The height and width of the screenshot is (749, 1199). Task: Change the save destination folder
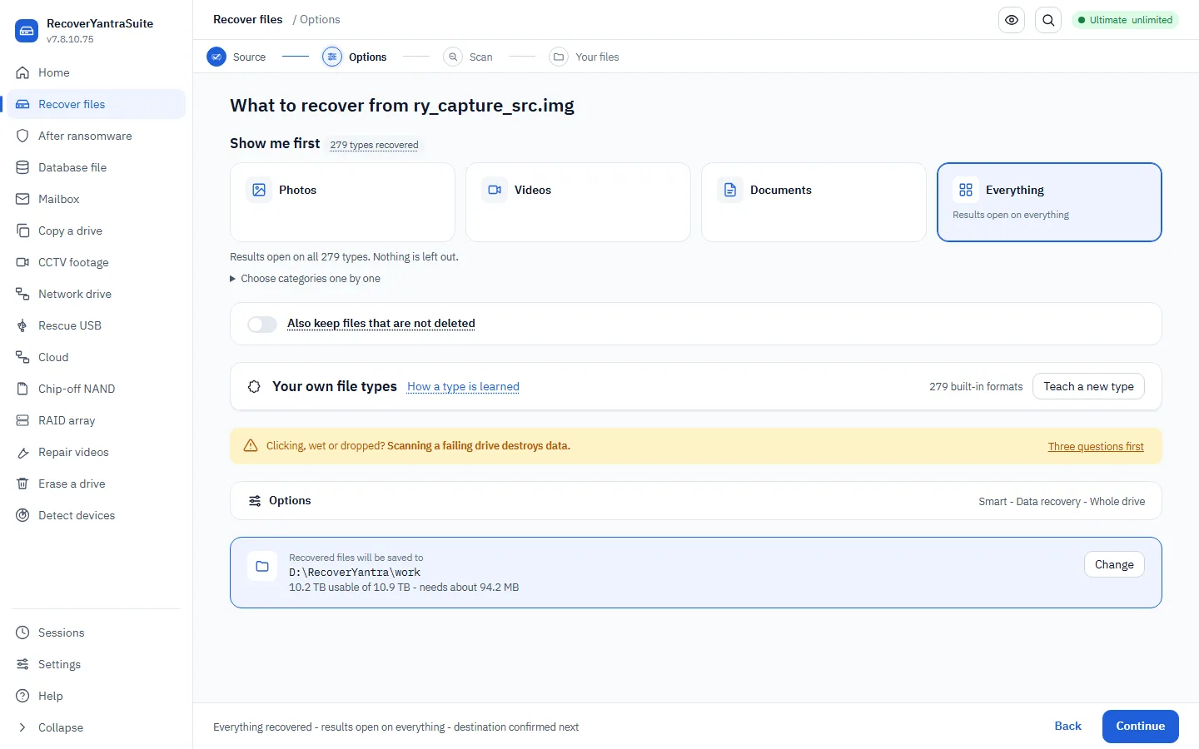(x=1114, y=564)
